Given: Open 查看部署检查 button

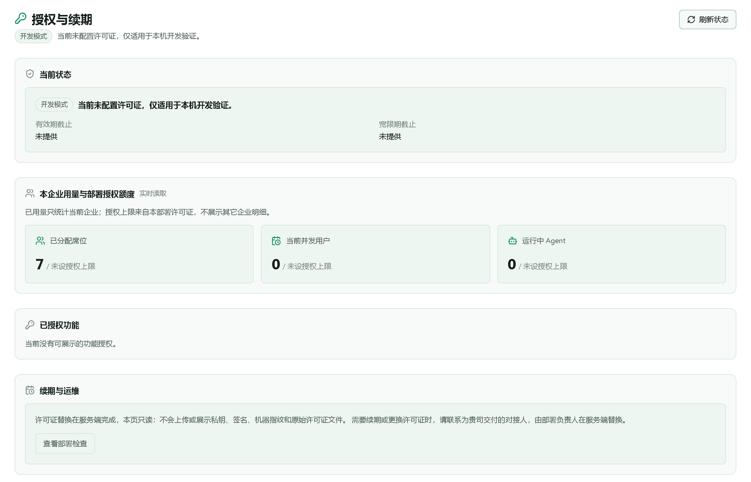Looking at the screenshot, I should pos(65,444).
